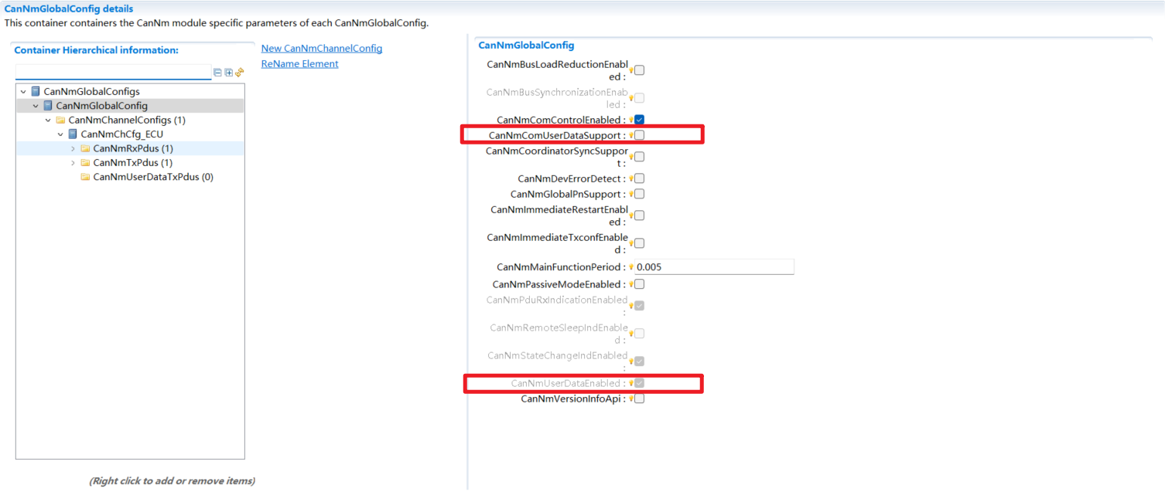
Task: Collapse the CanNmChannelConfigs tree node
Action: 49,120
